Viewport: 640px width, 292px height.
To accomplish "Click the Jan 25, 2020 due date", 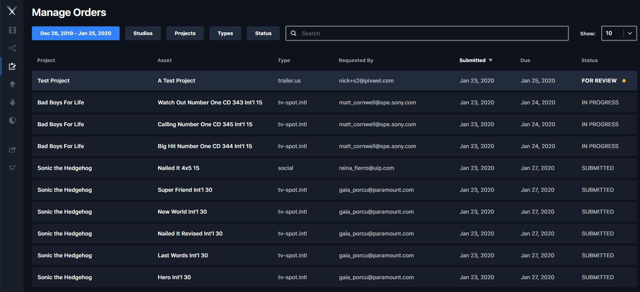I will (538, 81).
